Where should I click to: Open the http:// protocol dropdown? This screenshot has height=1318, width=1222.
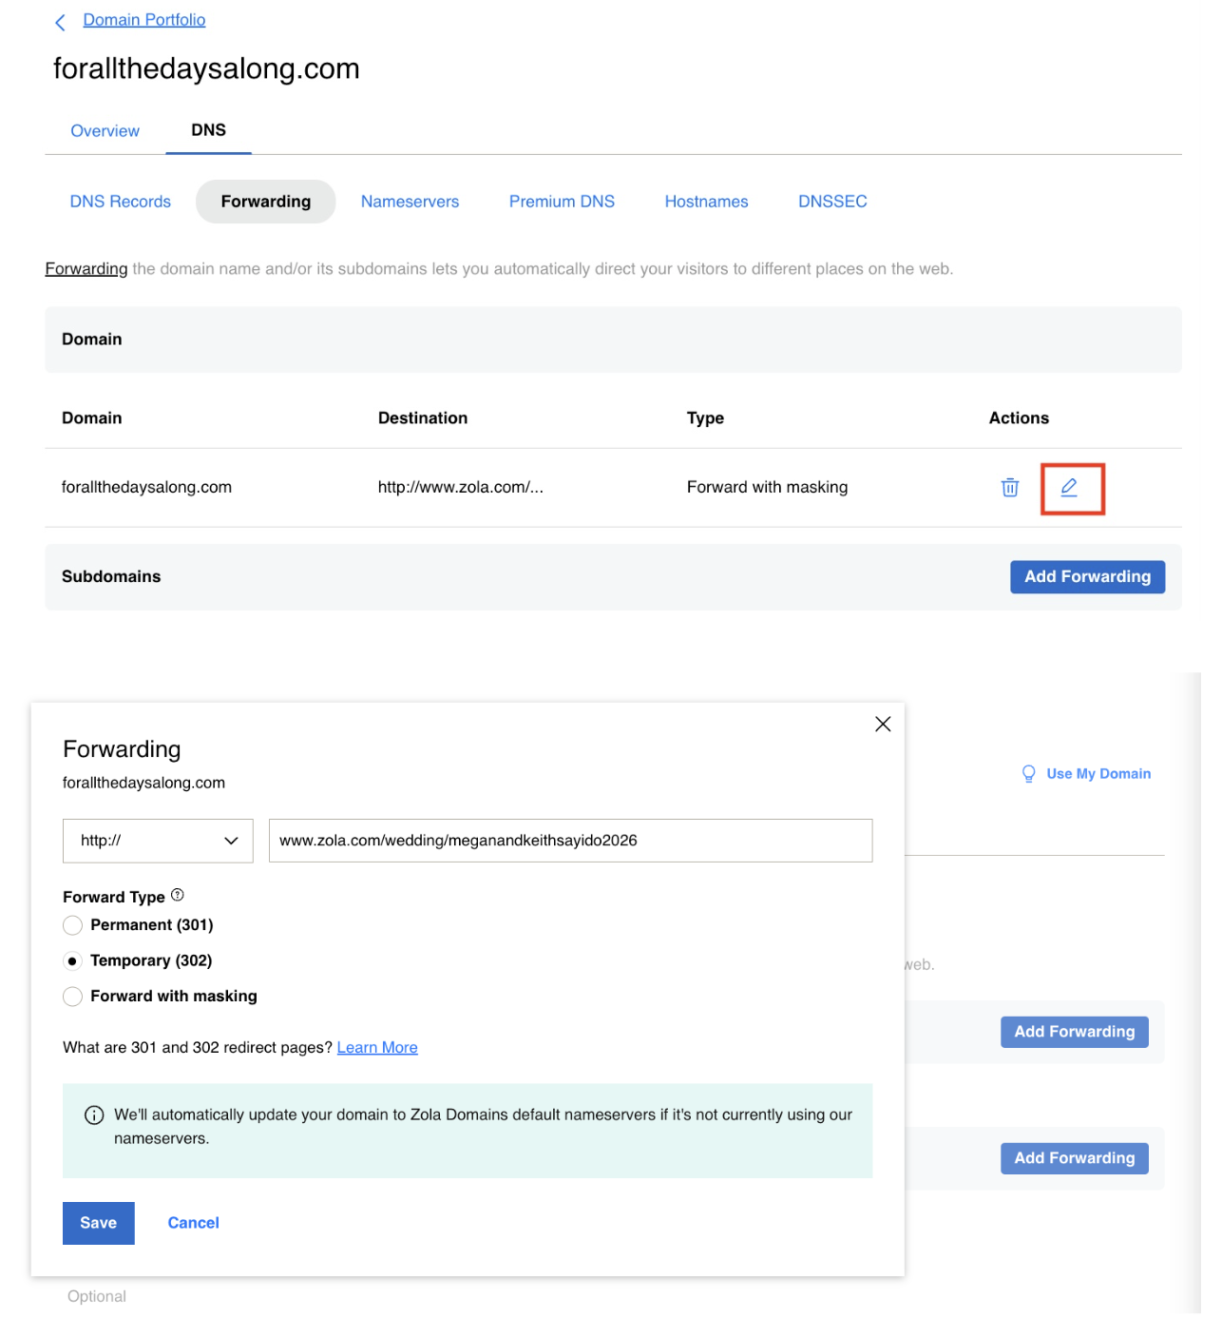157,841
